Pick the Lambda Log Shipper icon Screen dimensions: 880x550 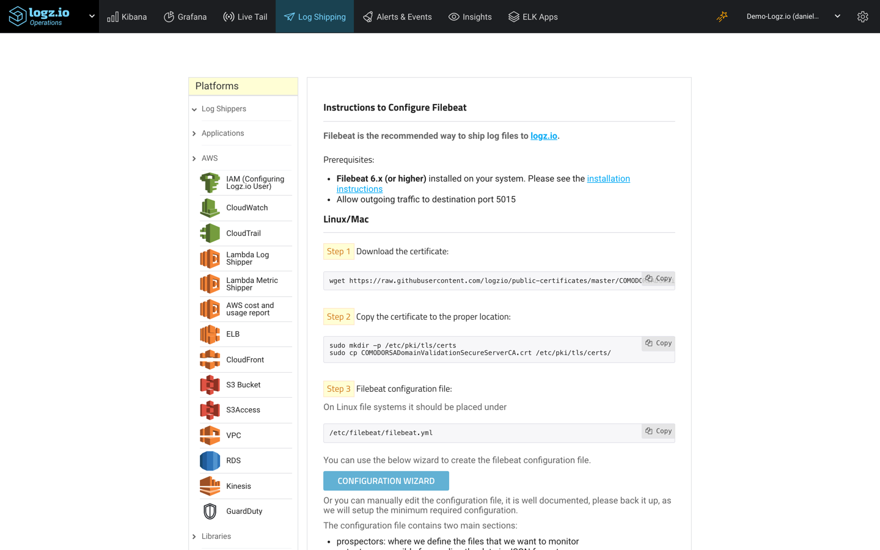point(210,258)
